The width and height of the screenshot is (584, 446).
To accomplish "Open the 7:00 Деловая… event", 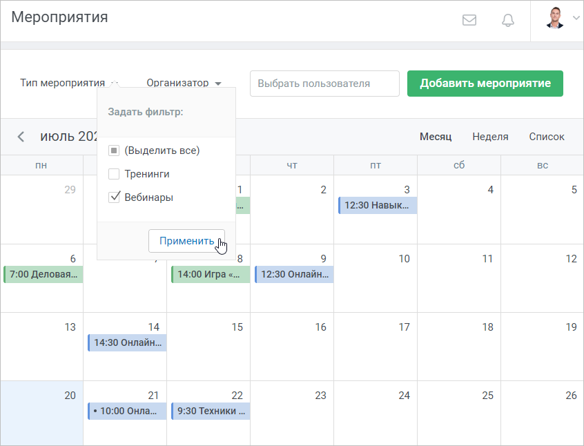I will pos(43,275).
